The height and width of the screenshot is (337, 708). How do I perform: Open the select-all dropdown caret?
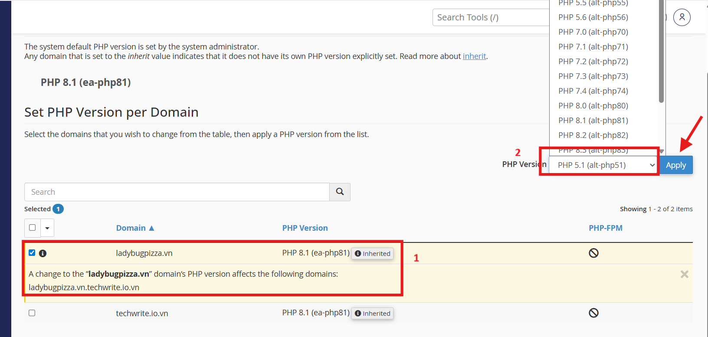point(47,228)
